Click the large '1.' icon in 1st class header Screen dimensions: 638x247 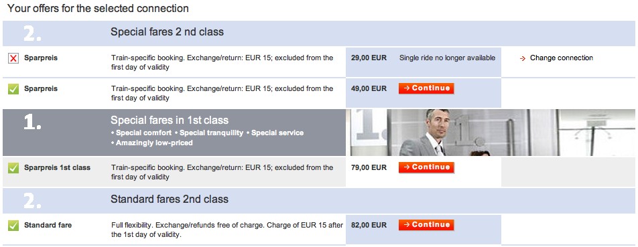coord(32,122)
